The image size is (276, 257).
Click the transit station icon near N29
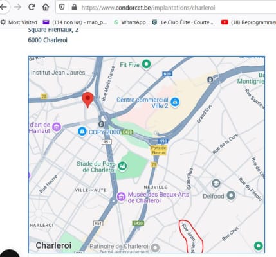pyautogui.click(x=210, y=80)
